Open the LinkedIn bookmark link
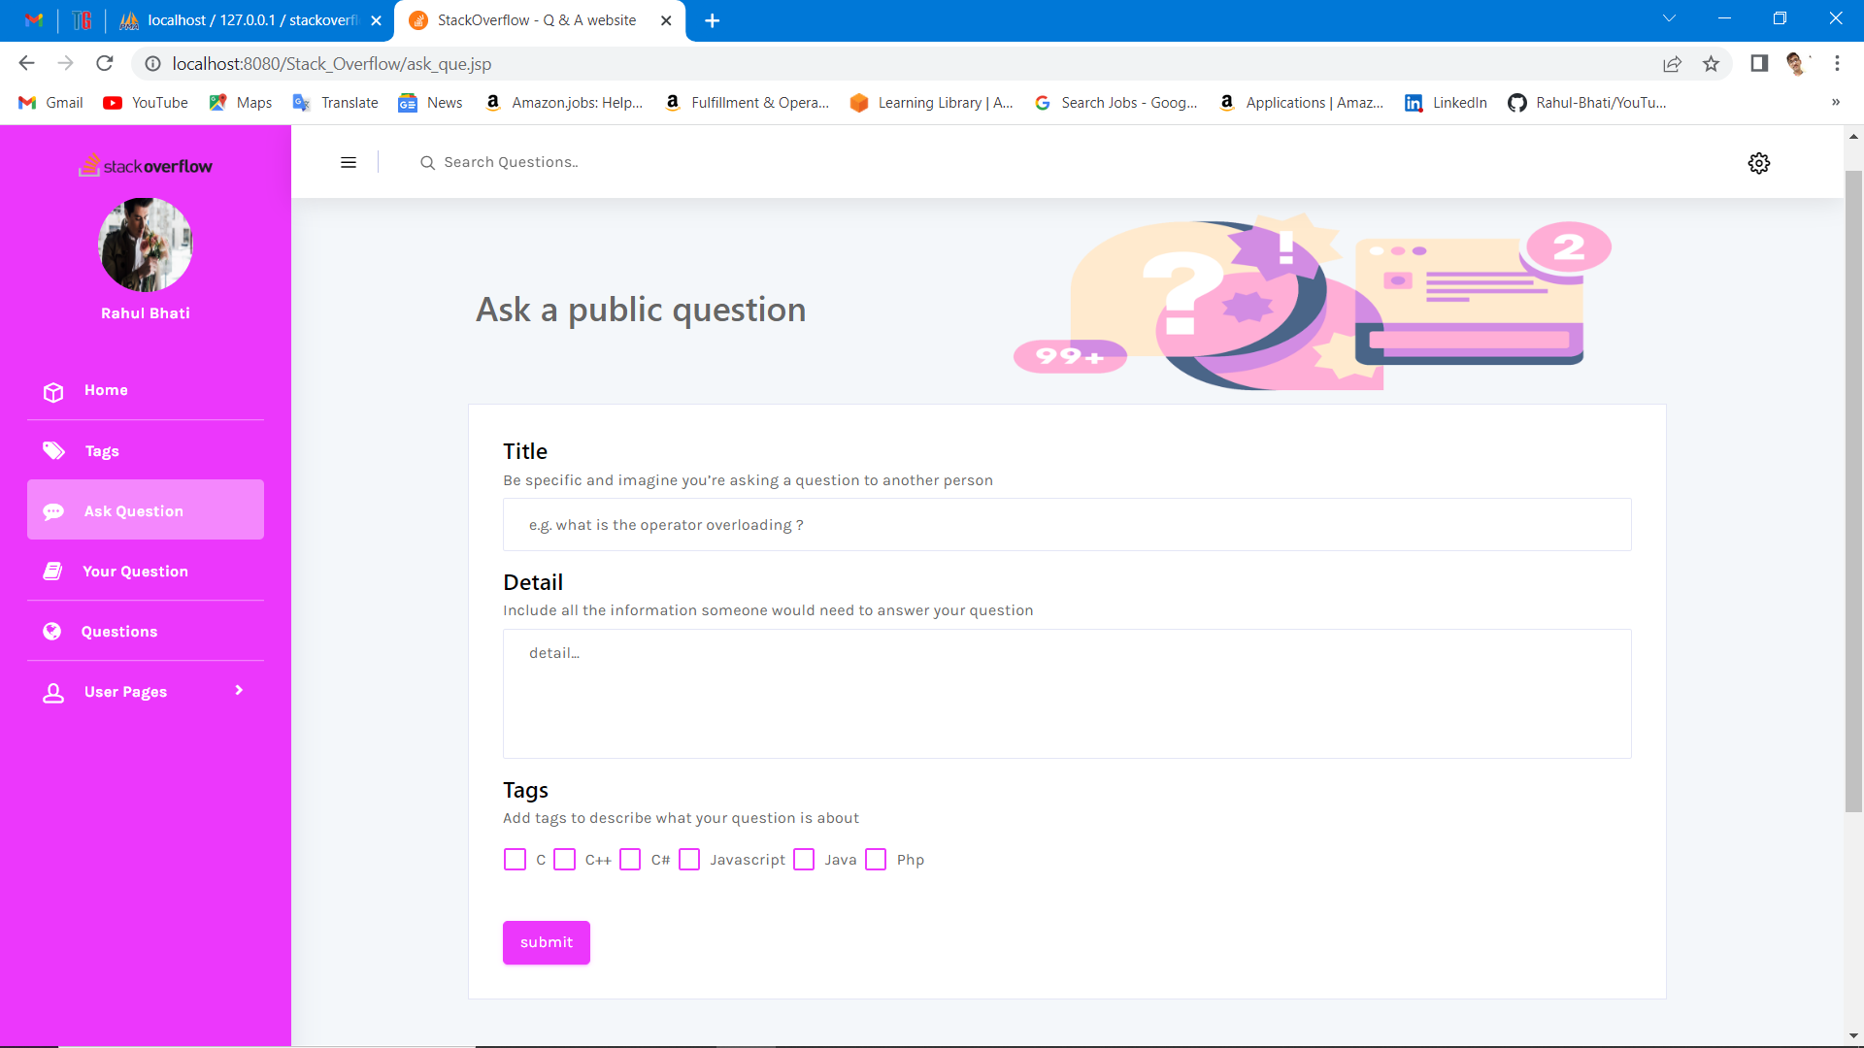The height and width of the screenshot is (1048, 1864). (1446, 103)
